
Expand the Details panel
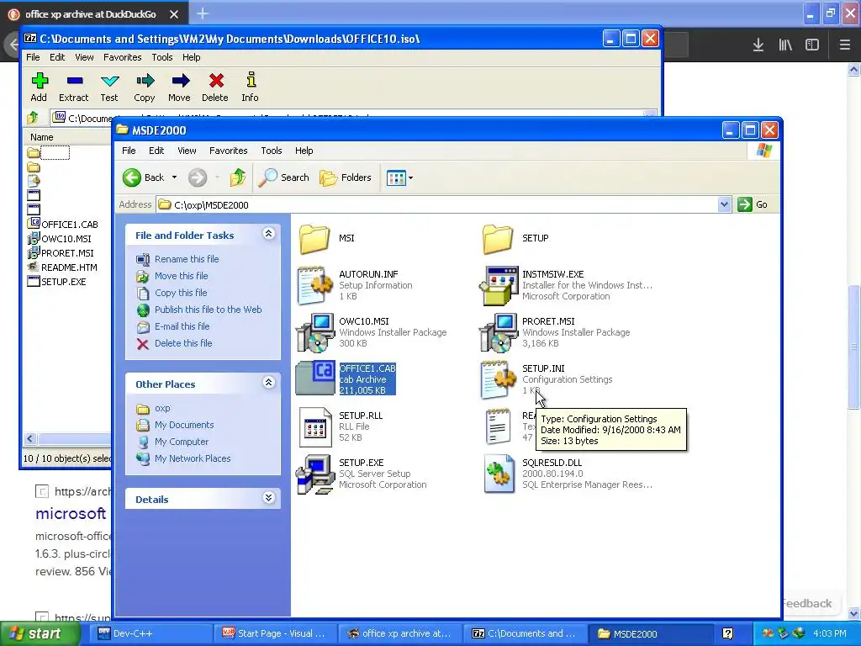[268, 498]
